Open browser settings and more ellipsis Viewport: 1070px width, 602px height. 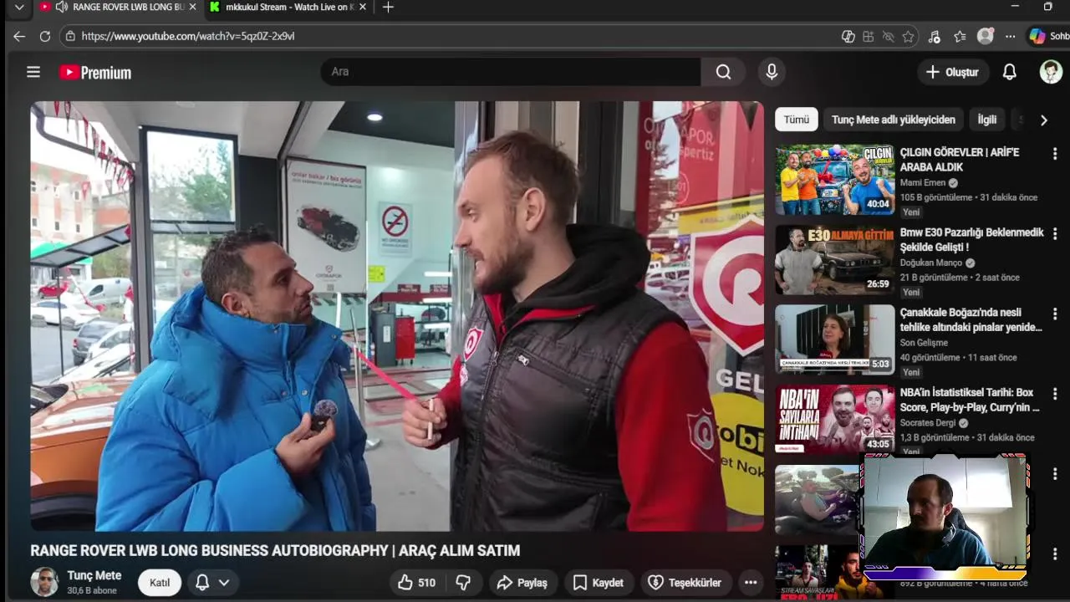coord(1010,36)
